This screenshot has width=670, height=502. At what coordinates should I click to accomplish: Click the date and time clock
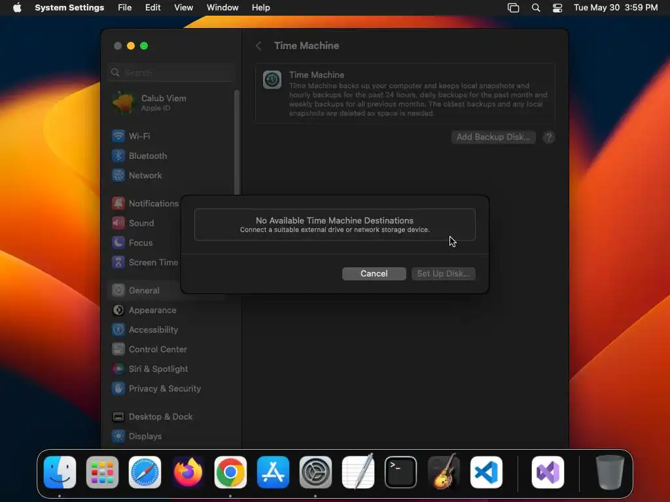(615, 8)
